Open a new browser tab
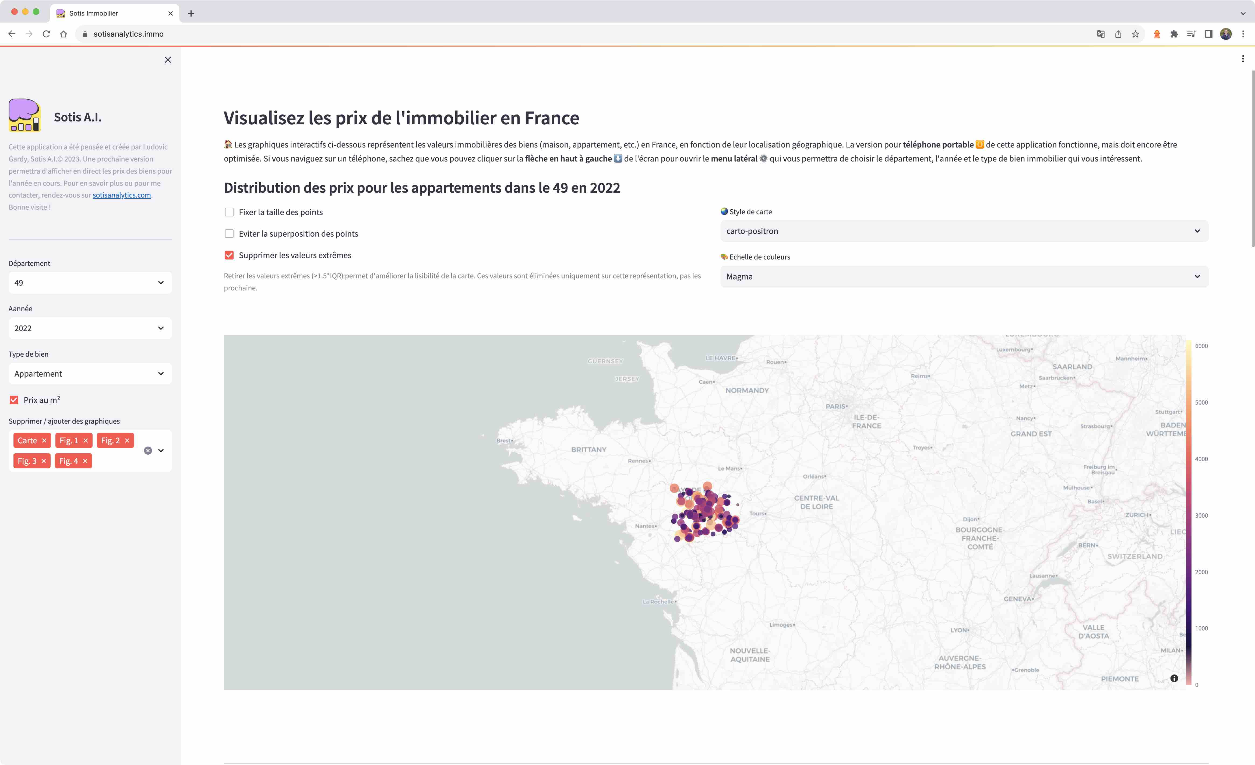The image size is (1255, 765). pos(191,13)
